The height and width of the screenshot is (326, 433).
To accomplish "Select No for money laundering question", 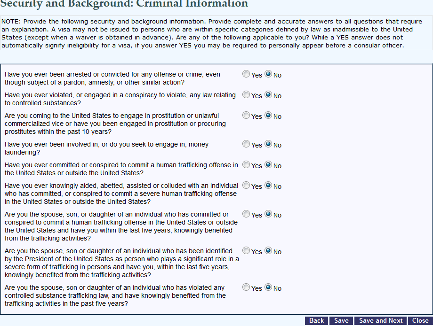I will click(268, 144).
